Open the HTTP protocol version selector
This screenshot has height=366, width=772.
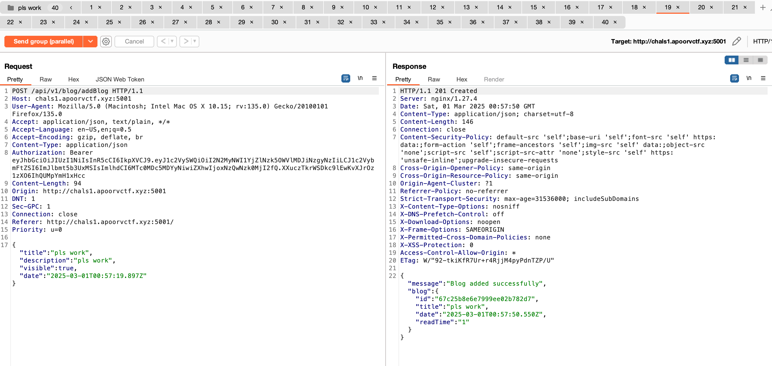(762, 41)
